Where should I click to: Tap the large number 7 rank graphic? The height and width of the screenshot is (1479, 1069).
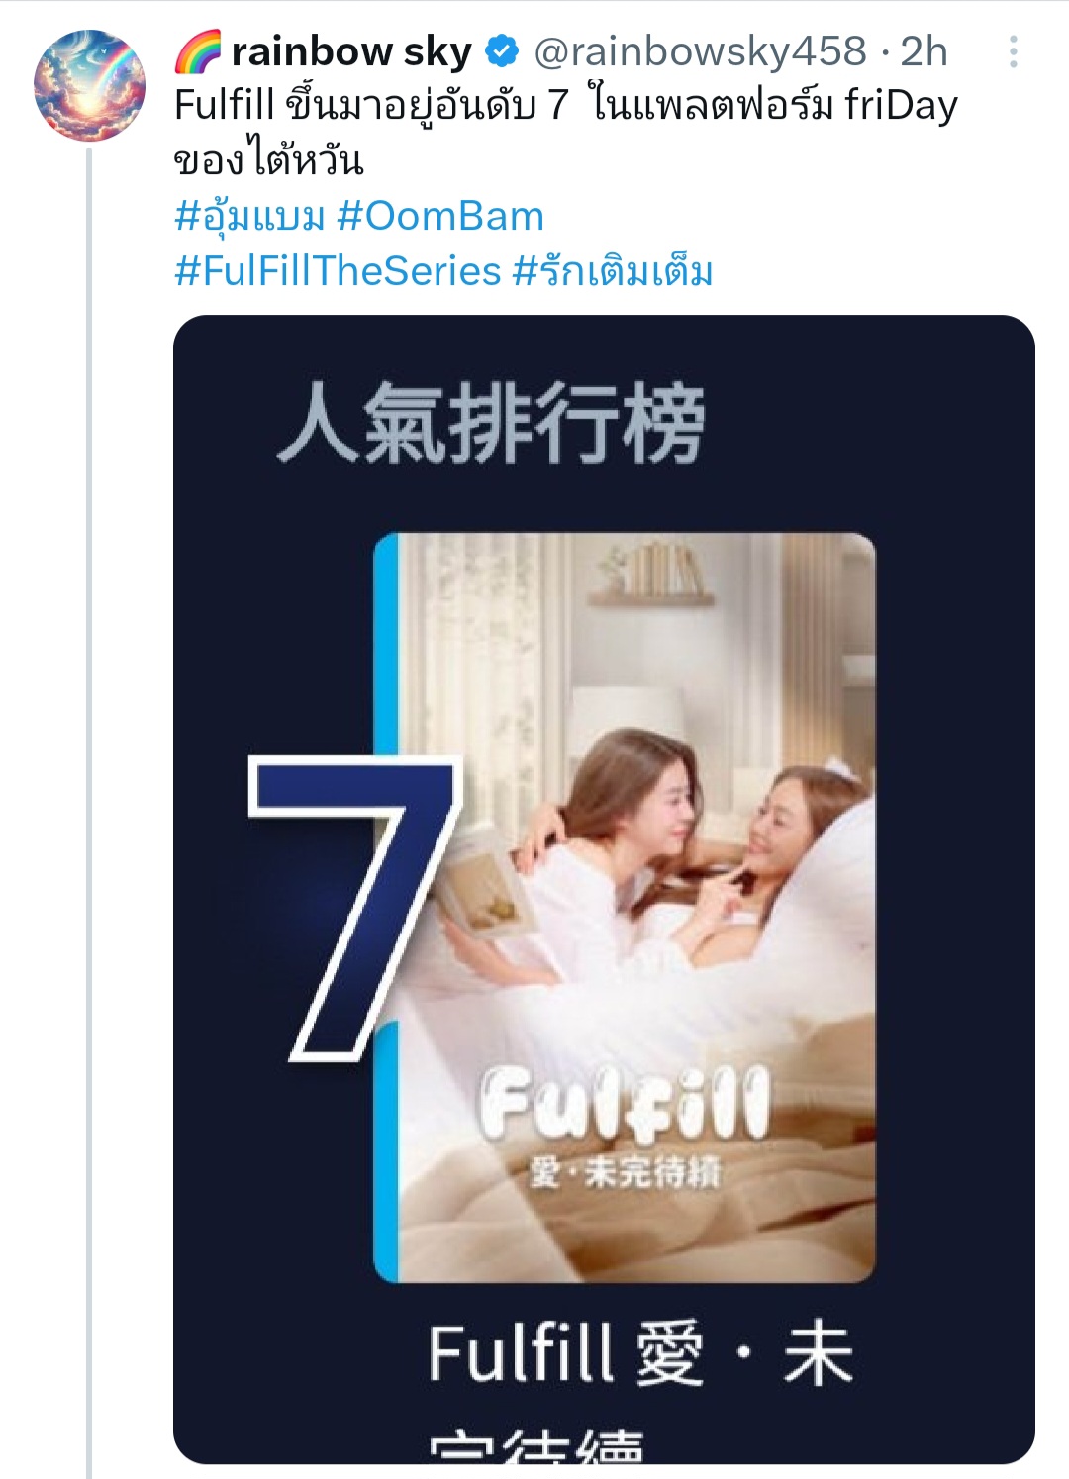tap(355, 908)
